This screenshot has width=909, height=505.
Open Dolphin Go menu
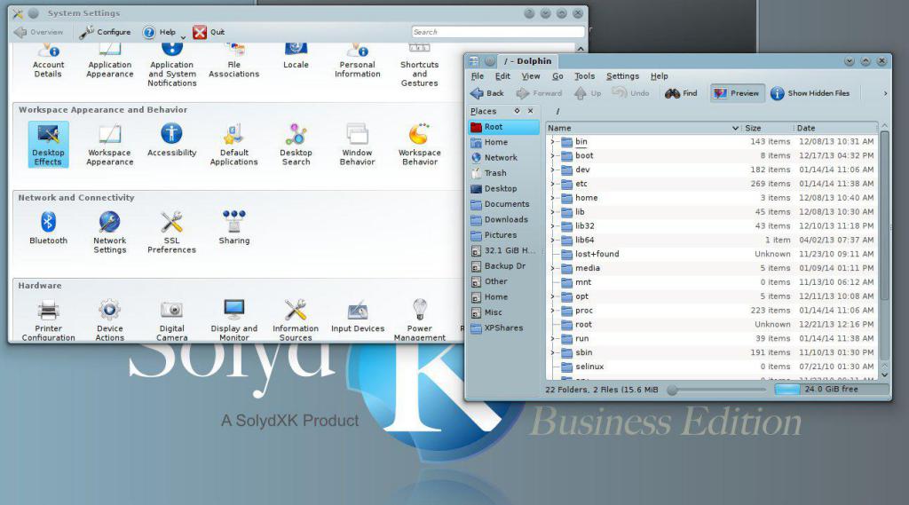[557, 76]
